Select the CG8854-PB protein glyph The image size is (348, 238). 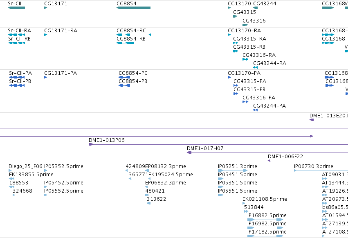[x=124, y=85]
